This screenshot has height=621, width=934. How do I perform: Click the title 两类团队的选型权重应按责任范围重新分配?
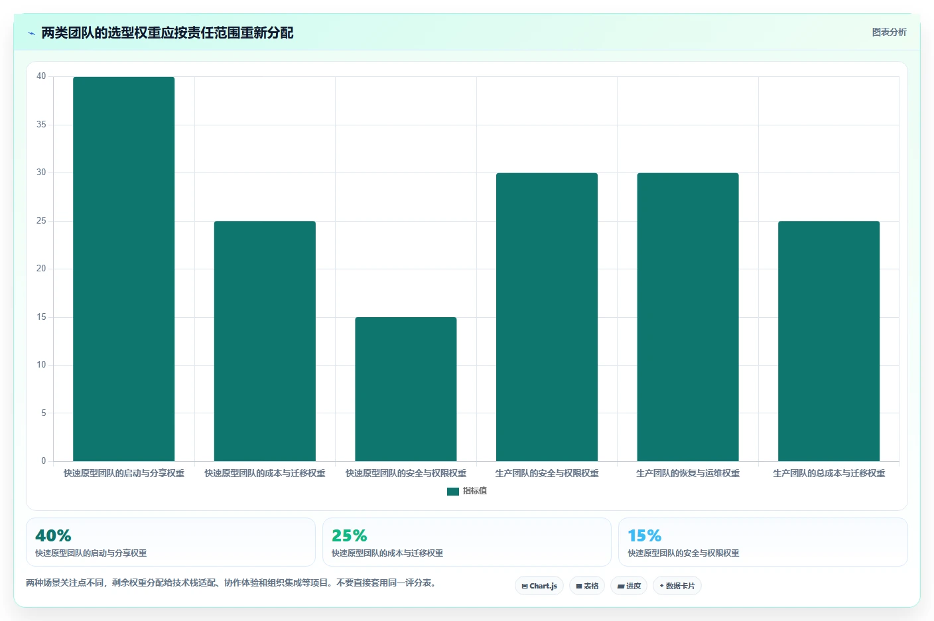(167, 33)
